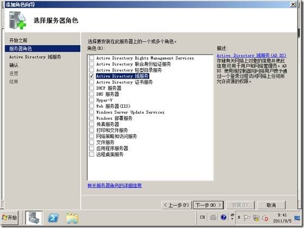Check Active Directory 联合身份验证服务 role
The image size is (304, 228).
point(92,64)
